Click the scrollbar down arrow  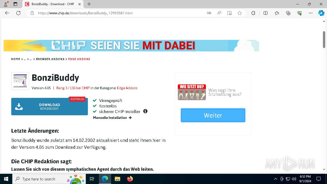click(324, 170)
